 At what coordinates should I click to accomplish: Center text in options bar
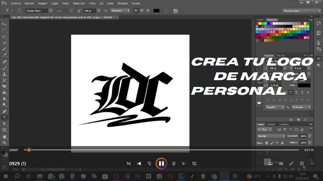(x=142, y=11)
